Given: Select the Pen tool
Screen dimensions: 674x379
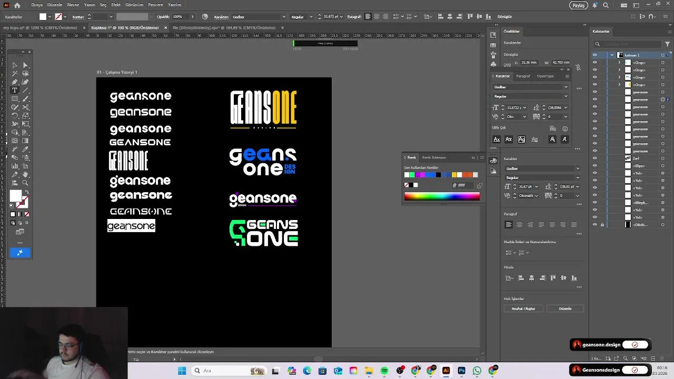Looking at the screenshot, I should (15, 82).
